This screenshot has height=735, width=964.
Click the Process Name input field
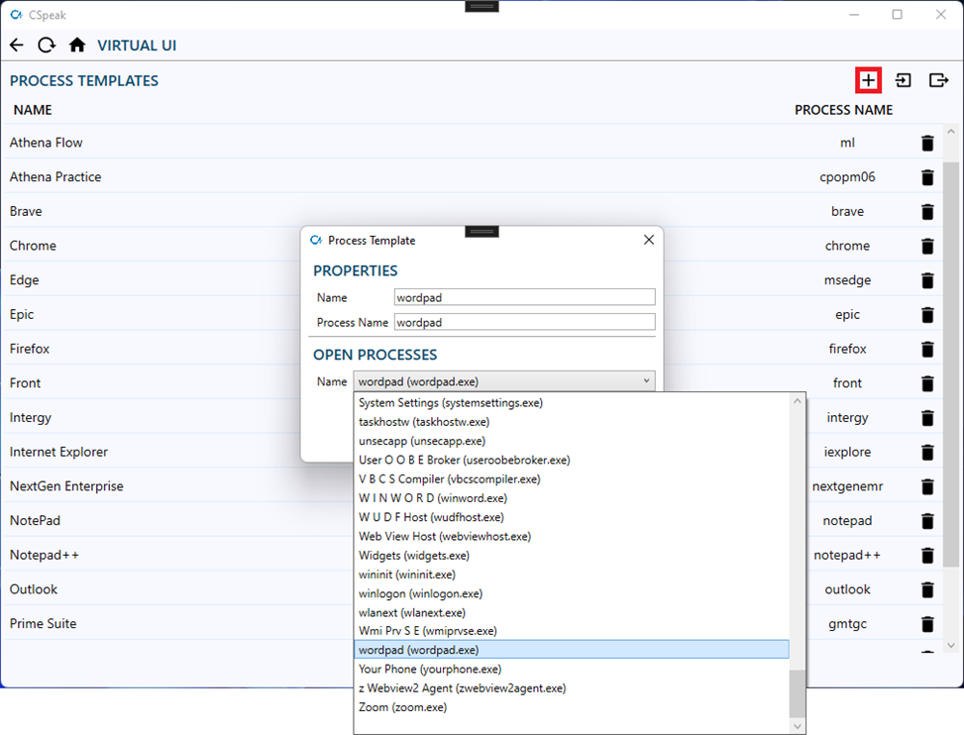point(524,322)
